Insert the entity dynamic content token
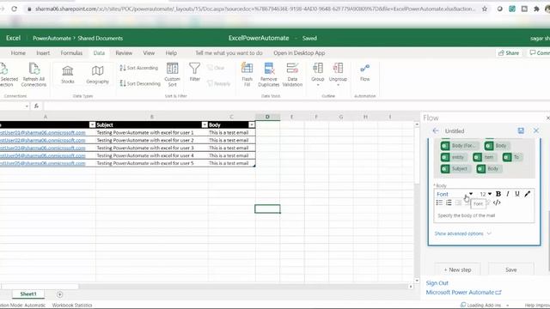 pos(454,157)
